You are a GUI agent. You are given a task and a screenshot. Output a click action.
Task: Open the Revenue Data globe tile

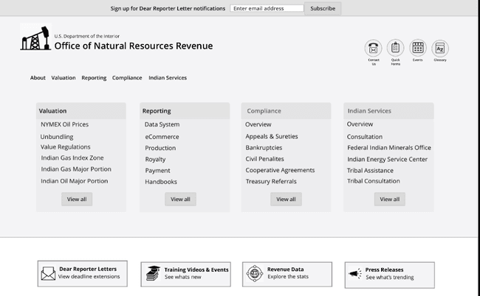pyautogui.click(x=287, y=273)
